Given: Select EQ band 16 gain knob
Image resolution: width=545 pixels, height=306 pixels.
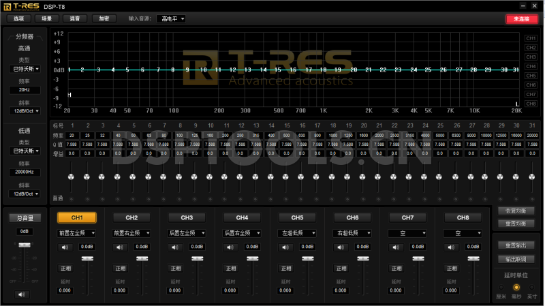Looking at the screenshot, I should [301, 177].
